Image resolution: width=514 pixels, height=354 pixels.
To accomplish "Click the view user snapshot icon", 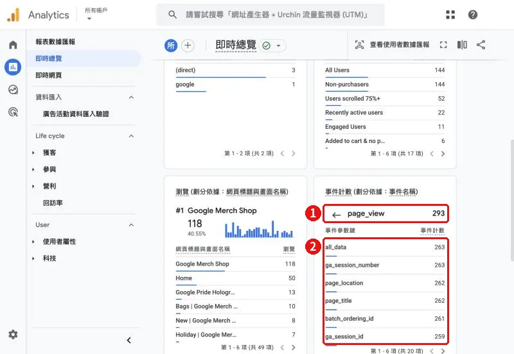I will coord(359,45).
